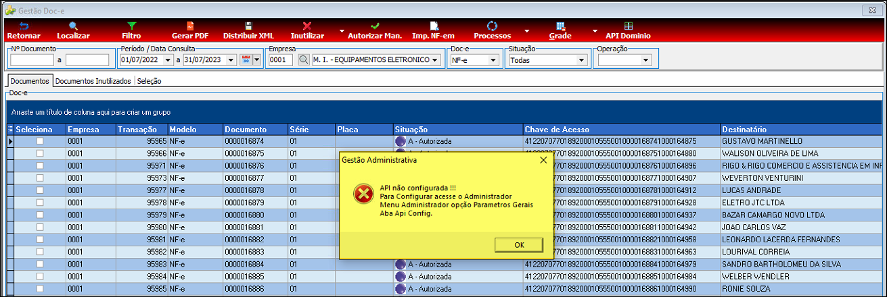Tick Seleciona checkbox for transaction 95979
Image resolution: width=887 pixels, height=297 pixels.
click(39, 215)
